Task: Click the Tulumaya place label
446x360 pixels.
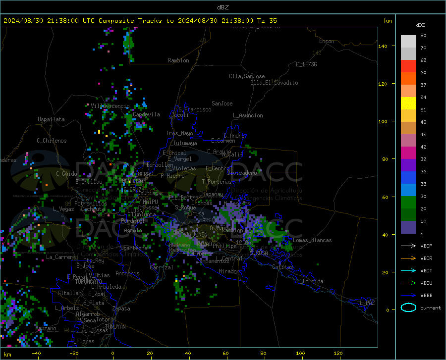Action: pyautogui.click(x=185, y=143)
